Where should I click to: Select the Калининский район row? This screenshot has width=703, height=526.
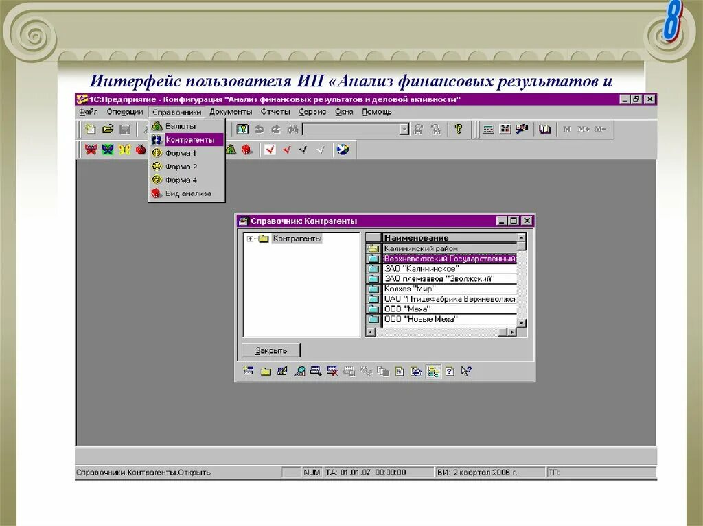pyautogui.click(x=441, y=248)
